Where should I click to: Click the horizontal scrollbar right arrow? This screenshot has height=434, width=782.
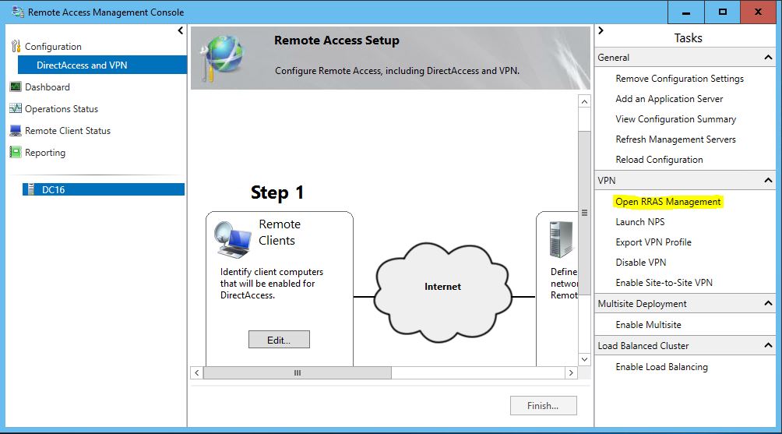[x=571, y=372]
